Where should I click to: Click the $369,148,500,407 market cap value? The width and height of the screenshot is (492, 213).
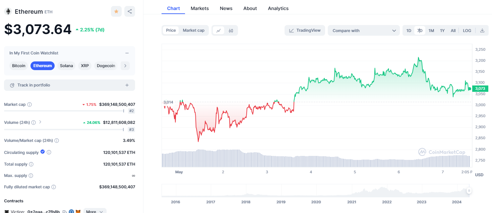pyautogui.click(x=117, y=104)
